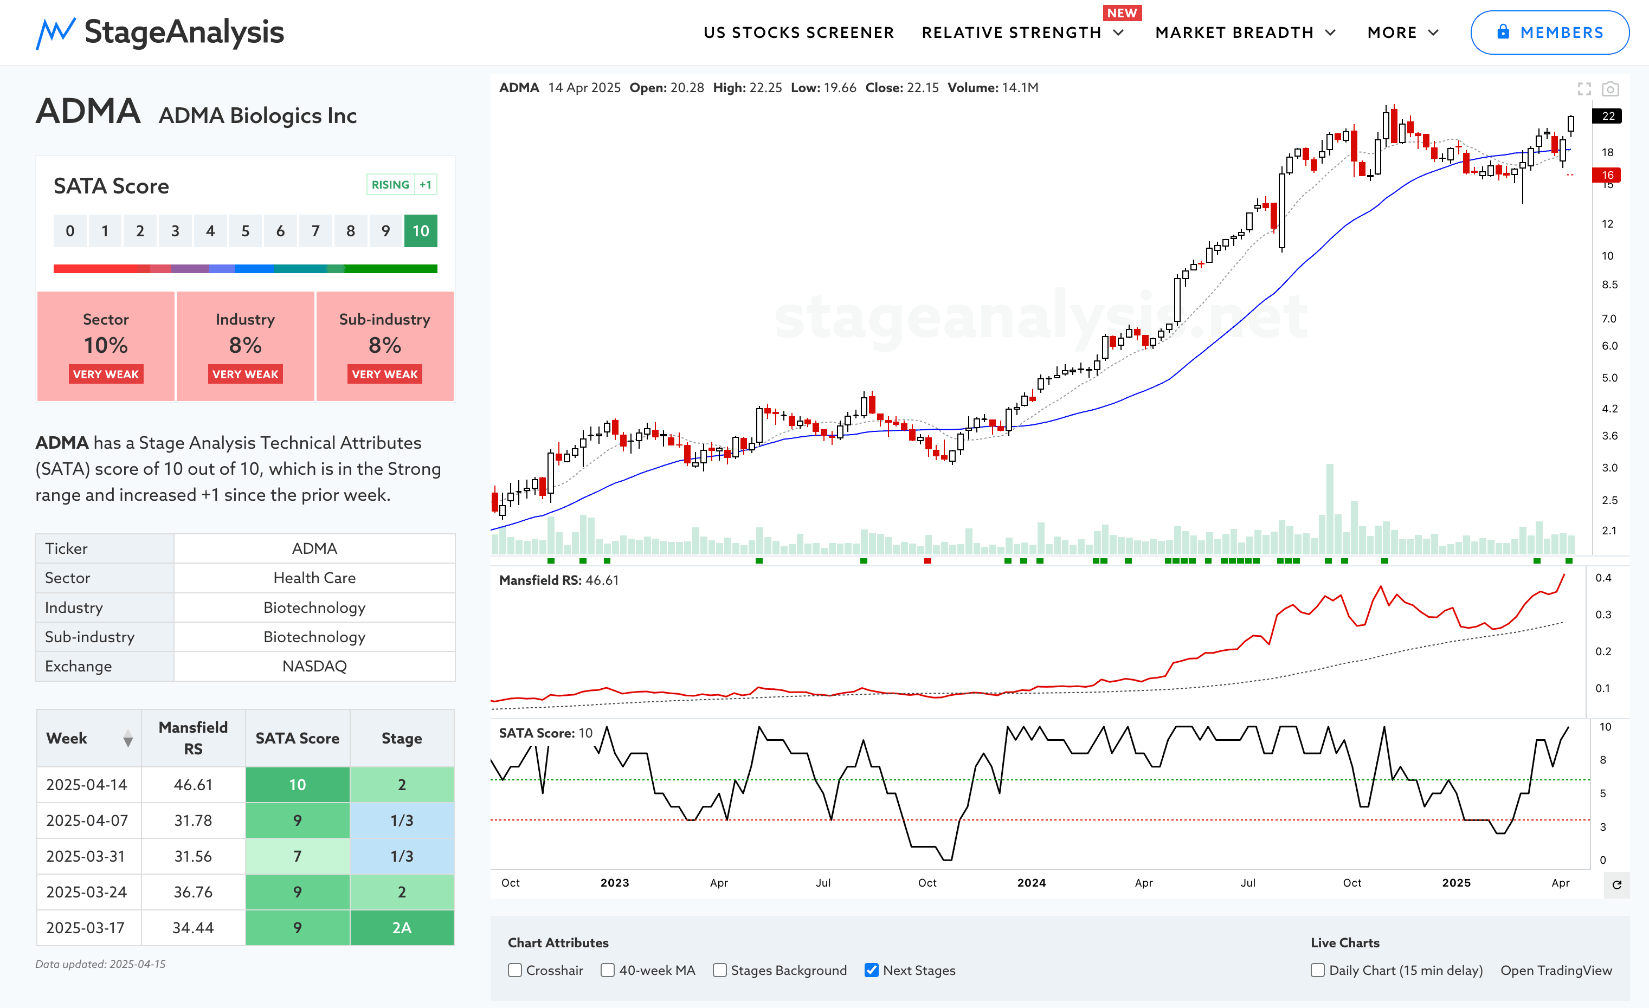Viewport: 1649px width, 1008px height.
Task: Click the Data updated 2025-04-15 note
Action: 100,964
